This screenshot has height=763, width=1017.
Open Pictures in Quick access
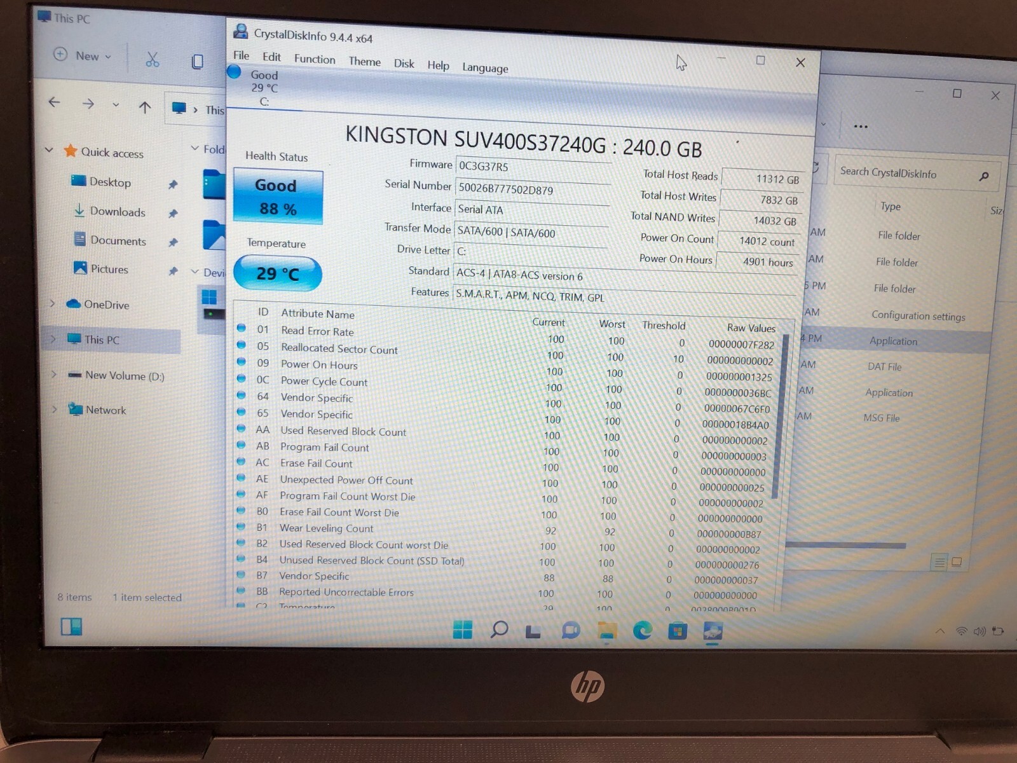click(109, 269)
